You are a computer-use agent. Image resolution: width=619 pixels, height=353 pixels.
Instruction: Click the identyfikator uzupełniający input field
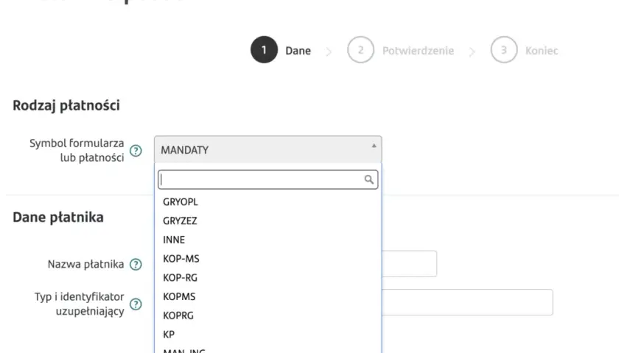point(467,302)
